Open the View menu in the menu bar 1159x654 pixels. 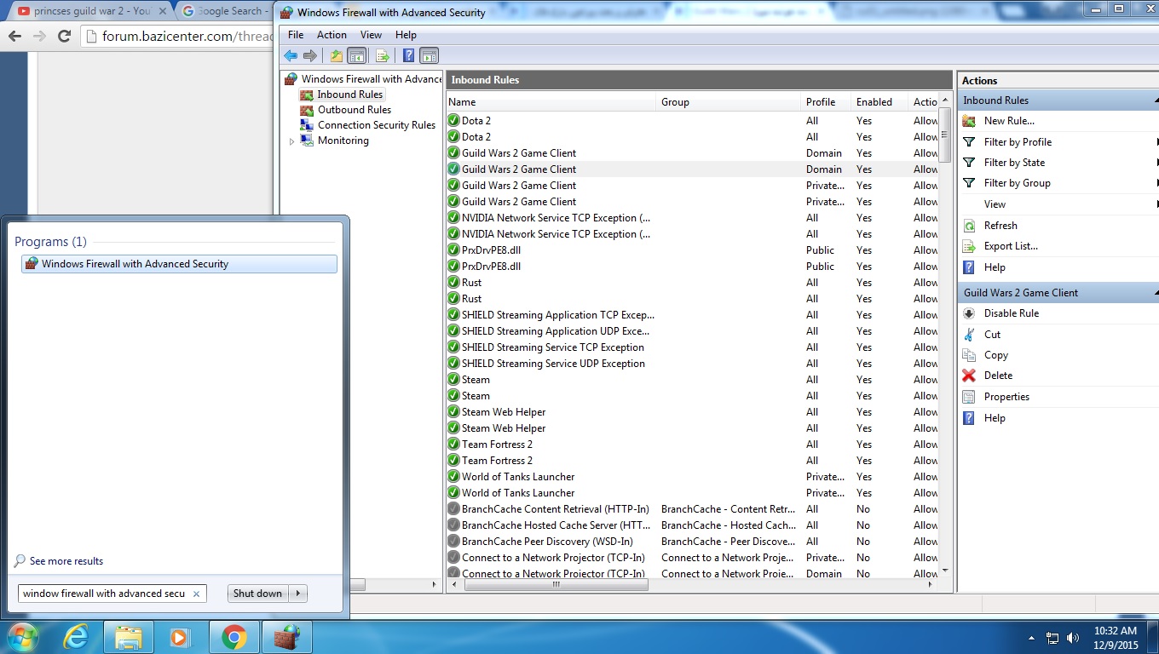click(x=371, y=35)
